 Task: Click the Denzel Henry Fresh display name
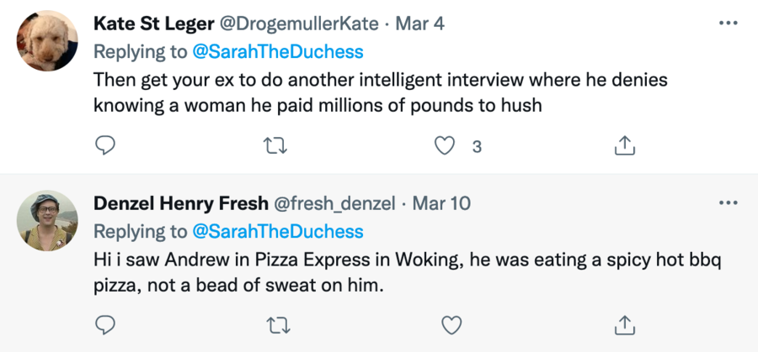click(179, 203)
